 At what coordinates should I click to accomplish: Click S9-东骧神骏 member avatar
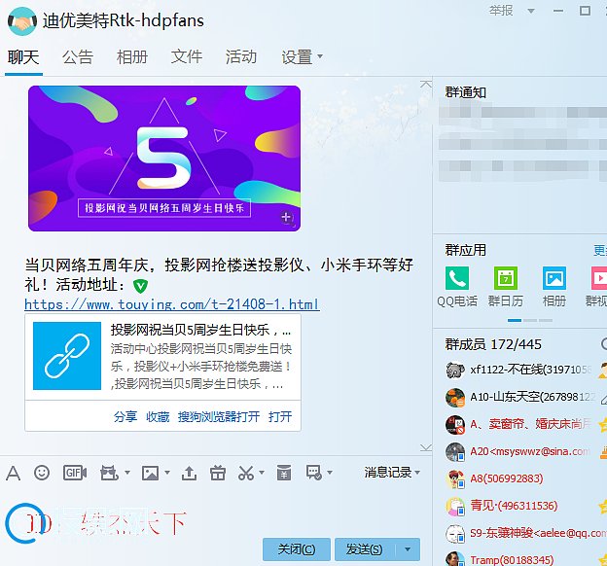[455, 534]
